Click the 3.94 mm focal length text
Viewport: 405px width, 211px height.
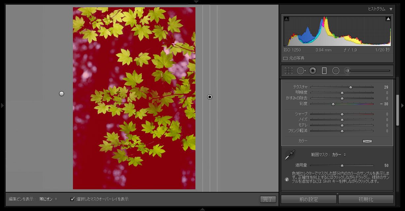point(323,50)
